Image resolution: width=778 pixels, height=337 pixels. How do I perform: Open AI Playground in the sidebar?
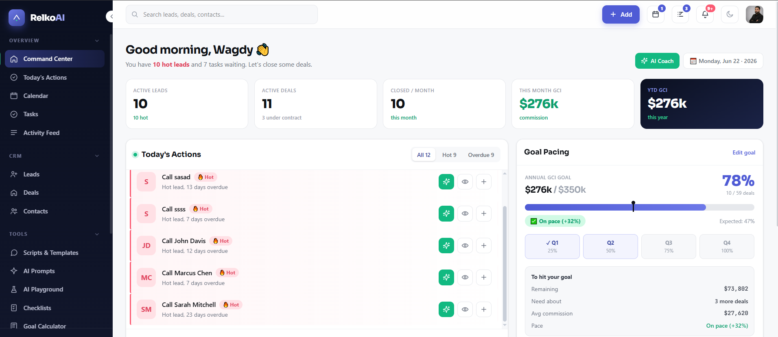click(55, 289)
